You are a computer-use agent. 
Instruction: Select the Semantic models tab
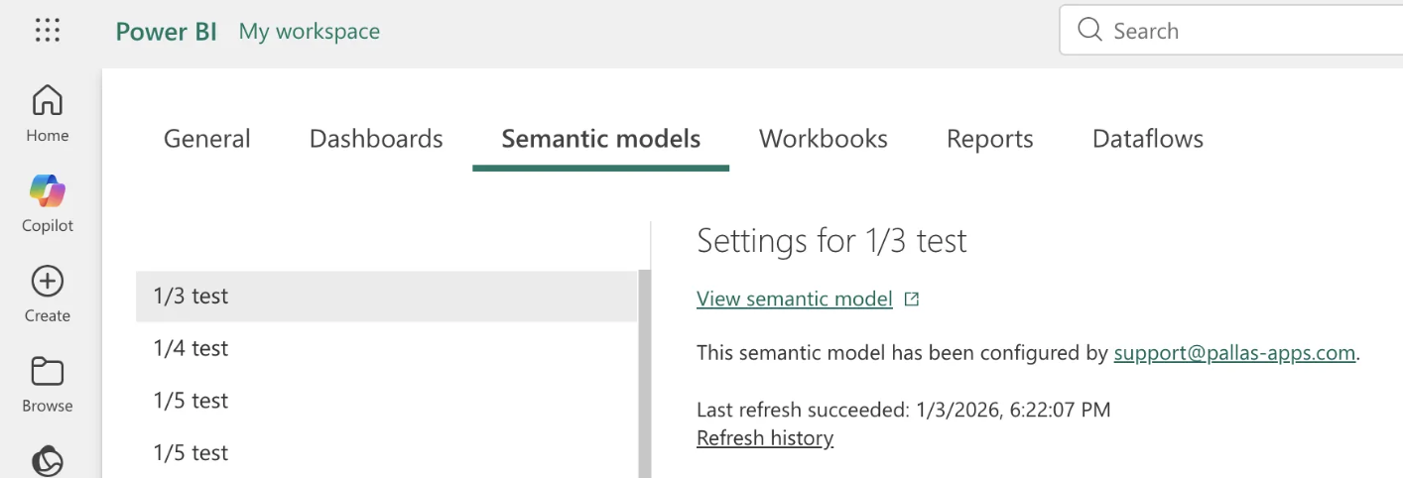coord(601,139)
